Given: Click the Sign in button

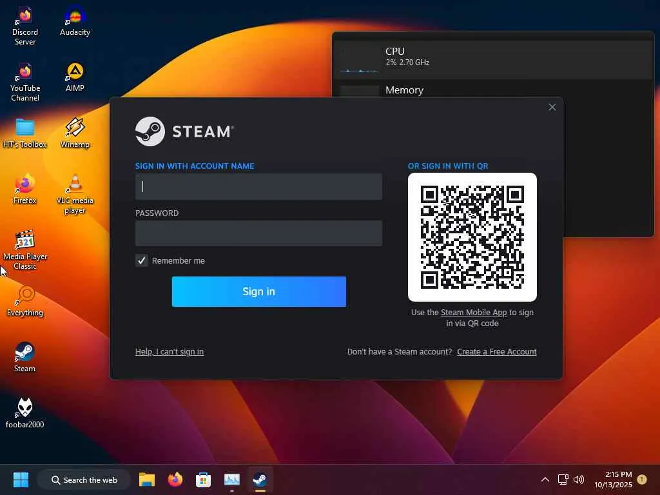Looking at the screenshot, I should [259, 291].
